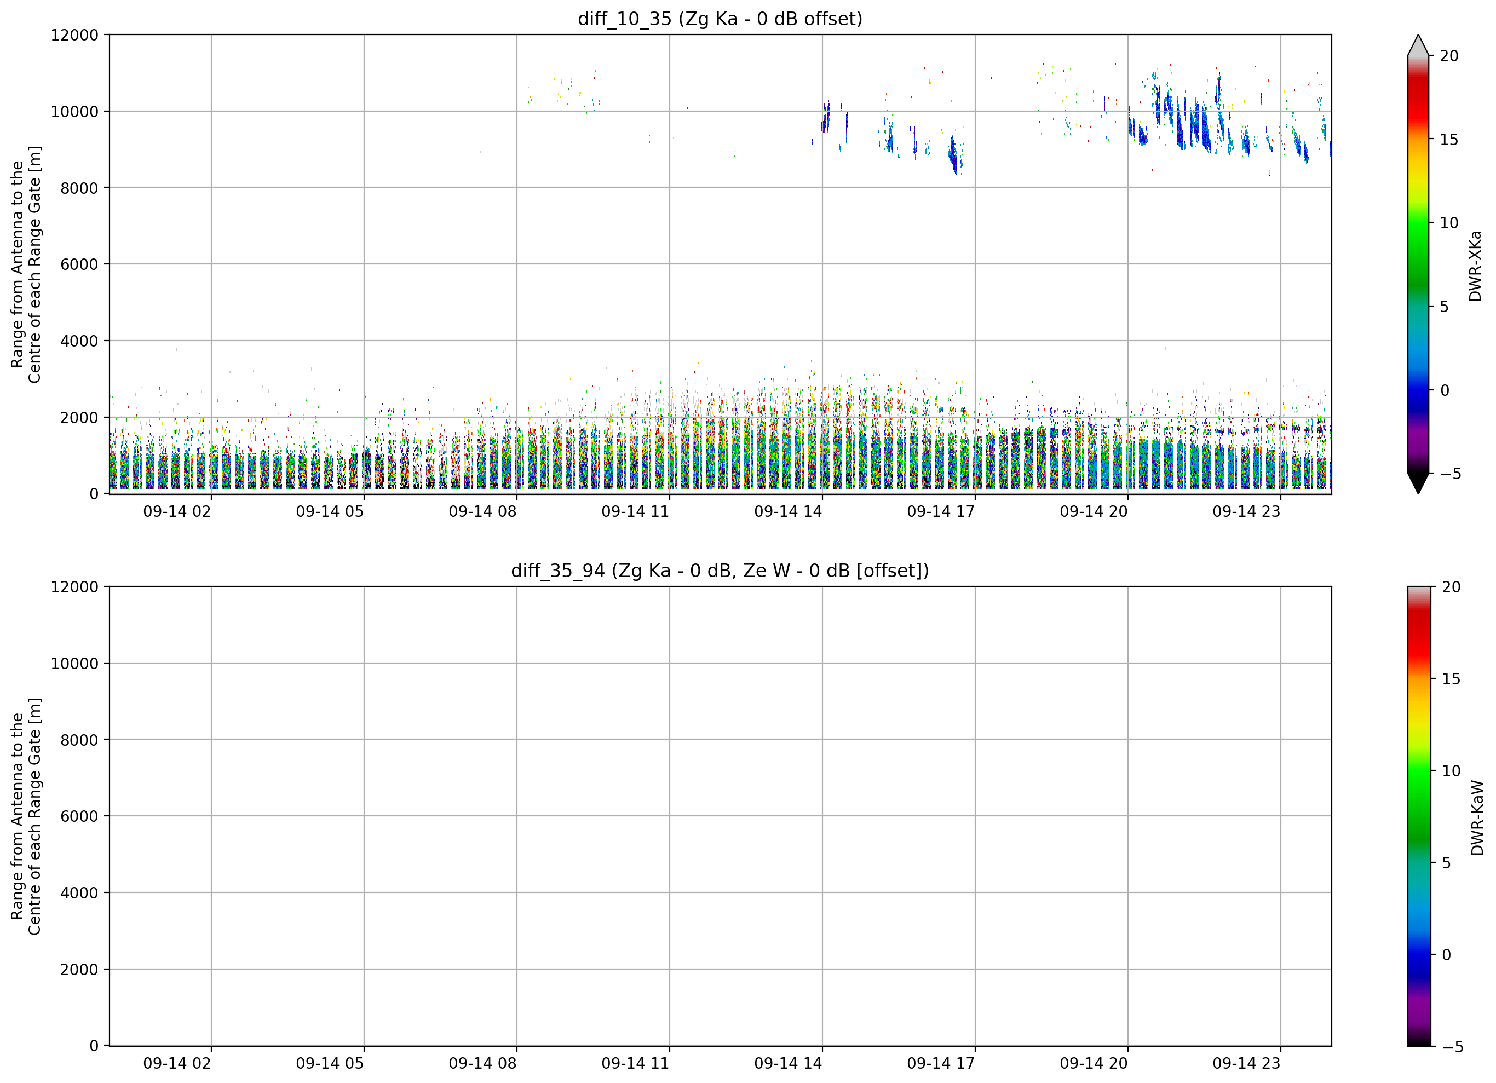1496x1083 pixels.
Task: Click the 0 y-tick on the diff_35_94 plot
Action: click(x=94, y=1046)
